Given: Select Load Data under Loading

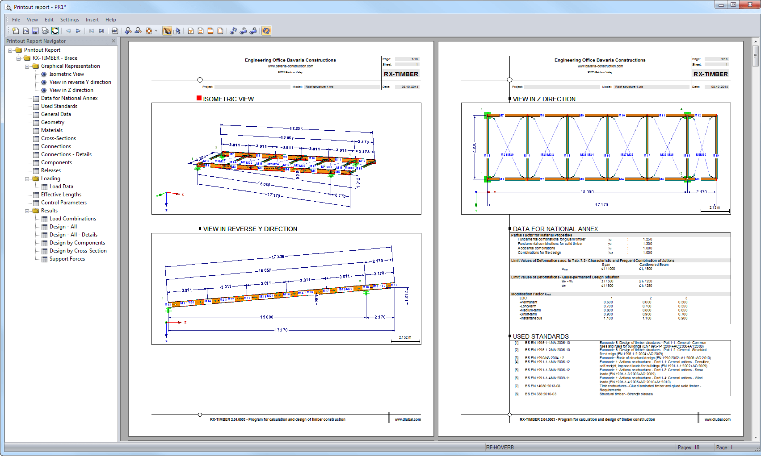Looking at the screenshot, I should tap(61, 187).
